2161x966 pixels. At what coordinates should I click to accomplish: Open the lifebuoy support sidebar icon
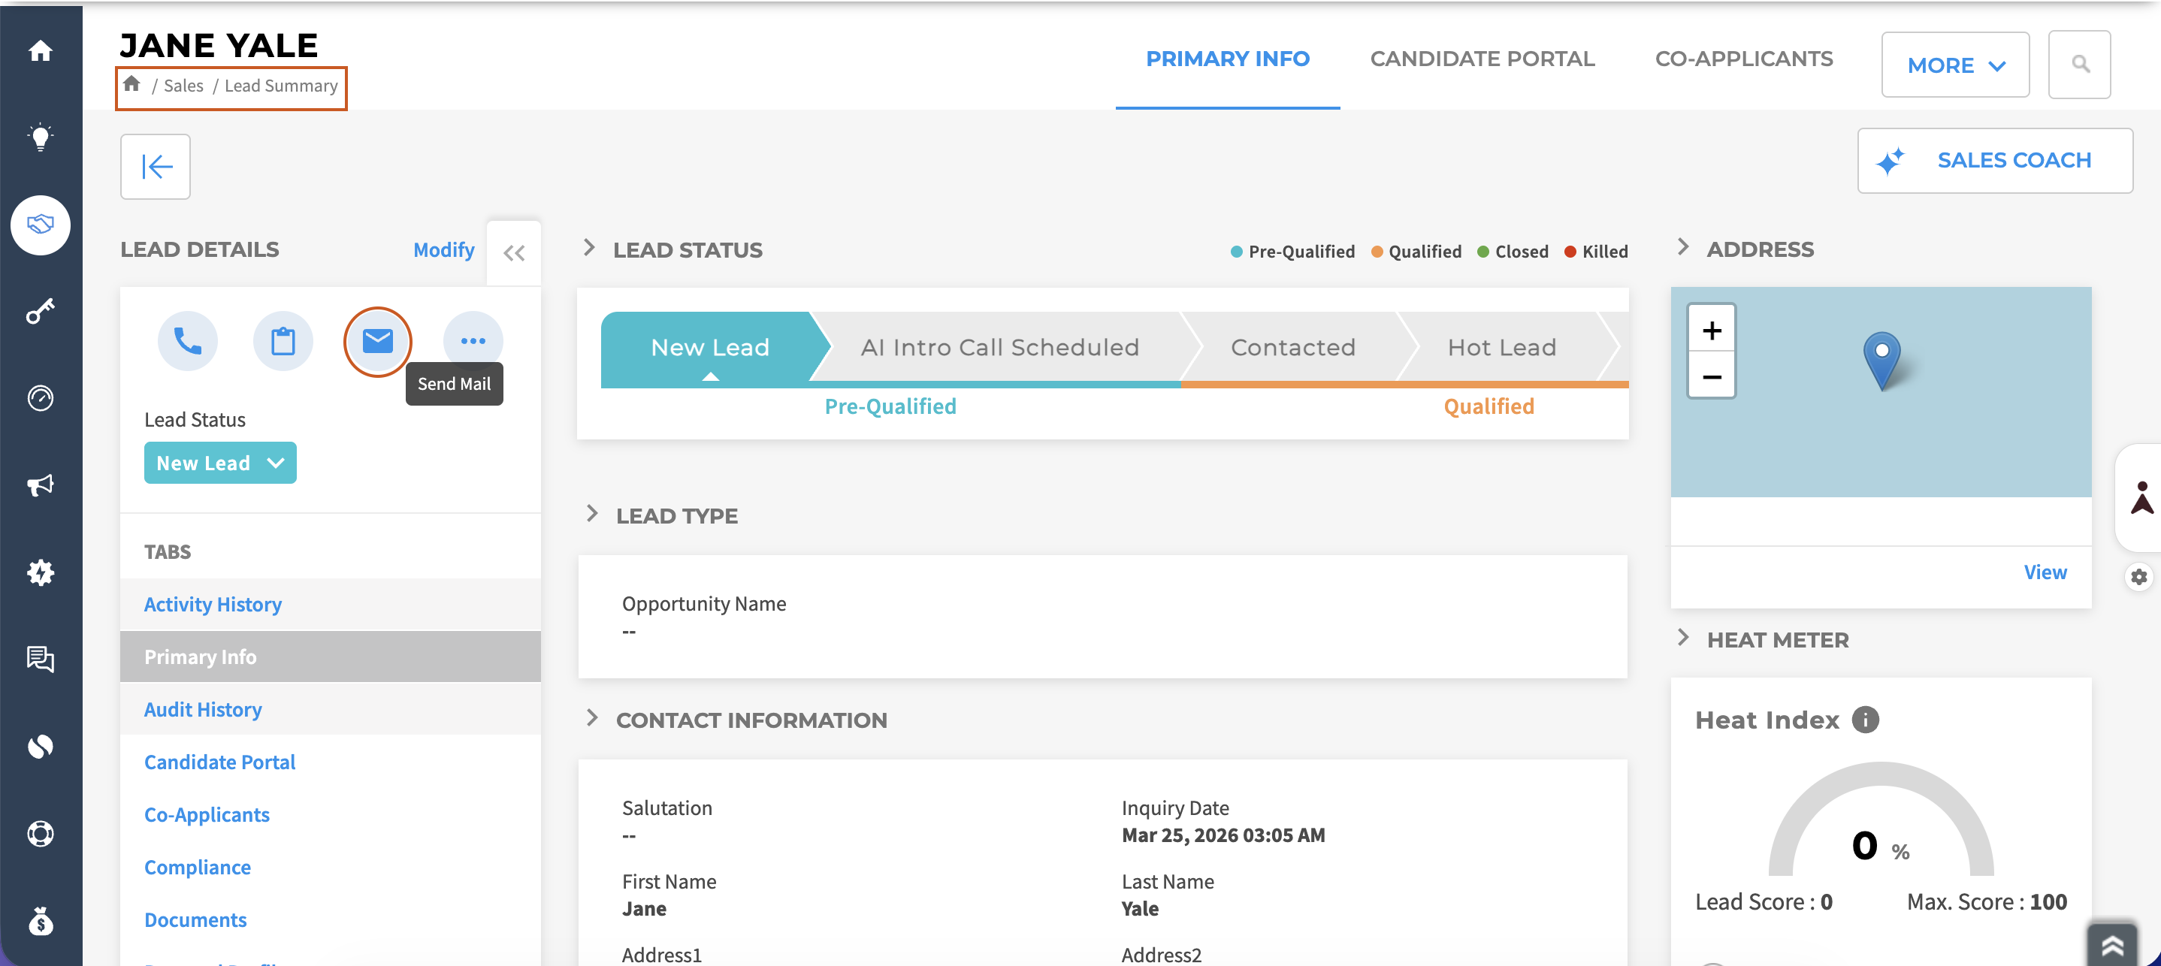41,834
